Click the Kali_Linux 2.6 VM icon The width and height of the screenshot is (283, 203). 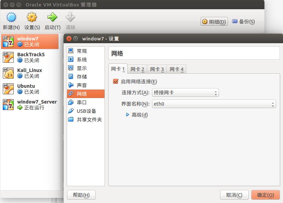[x=8, y=73]
